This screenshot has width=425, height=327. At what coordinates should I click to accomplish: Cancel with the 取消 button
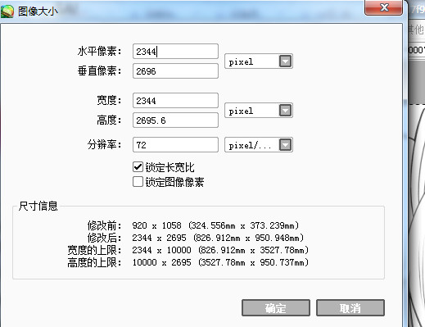click(350, 308)
